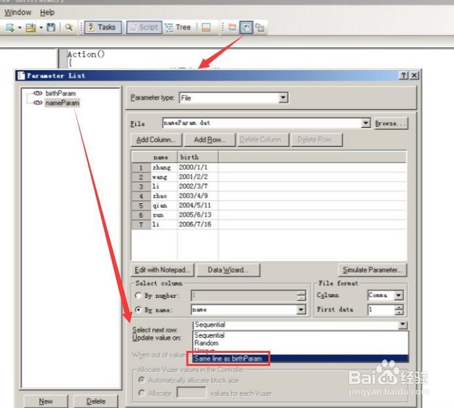Select the By number radio button
This screenshot has height=408, width=454.
click(x=138, y=295)
